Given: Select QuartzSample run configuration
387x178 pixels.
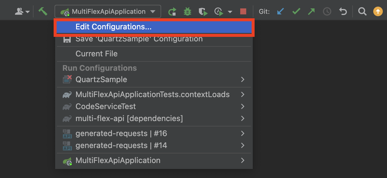Looking at the screenshot, I should tap(154, 79).
